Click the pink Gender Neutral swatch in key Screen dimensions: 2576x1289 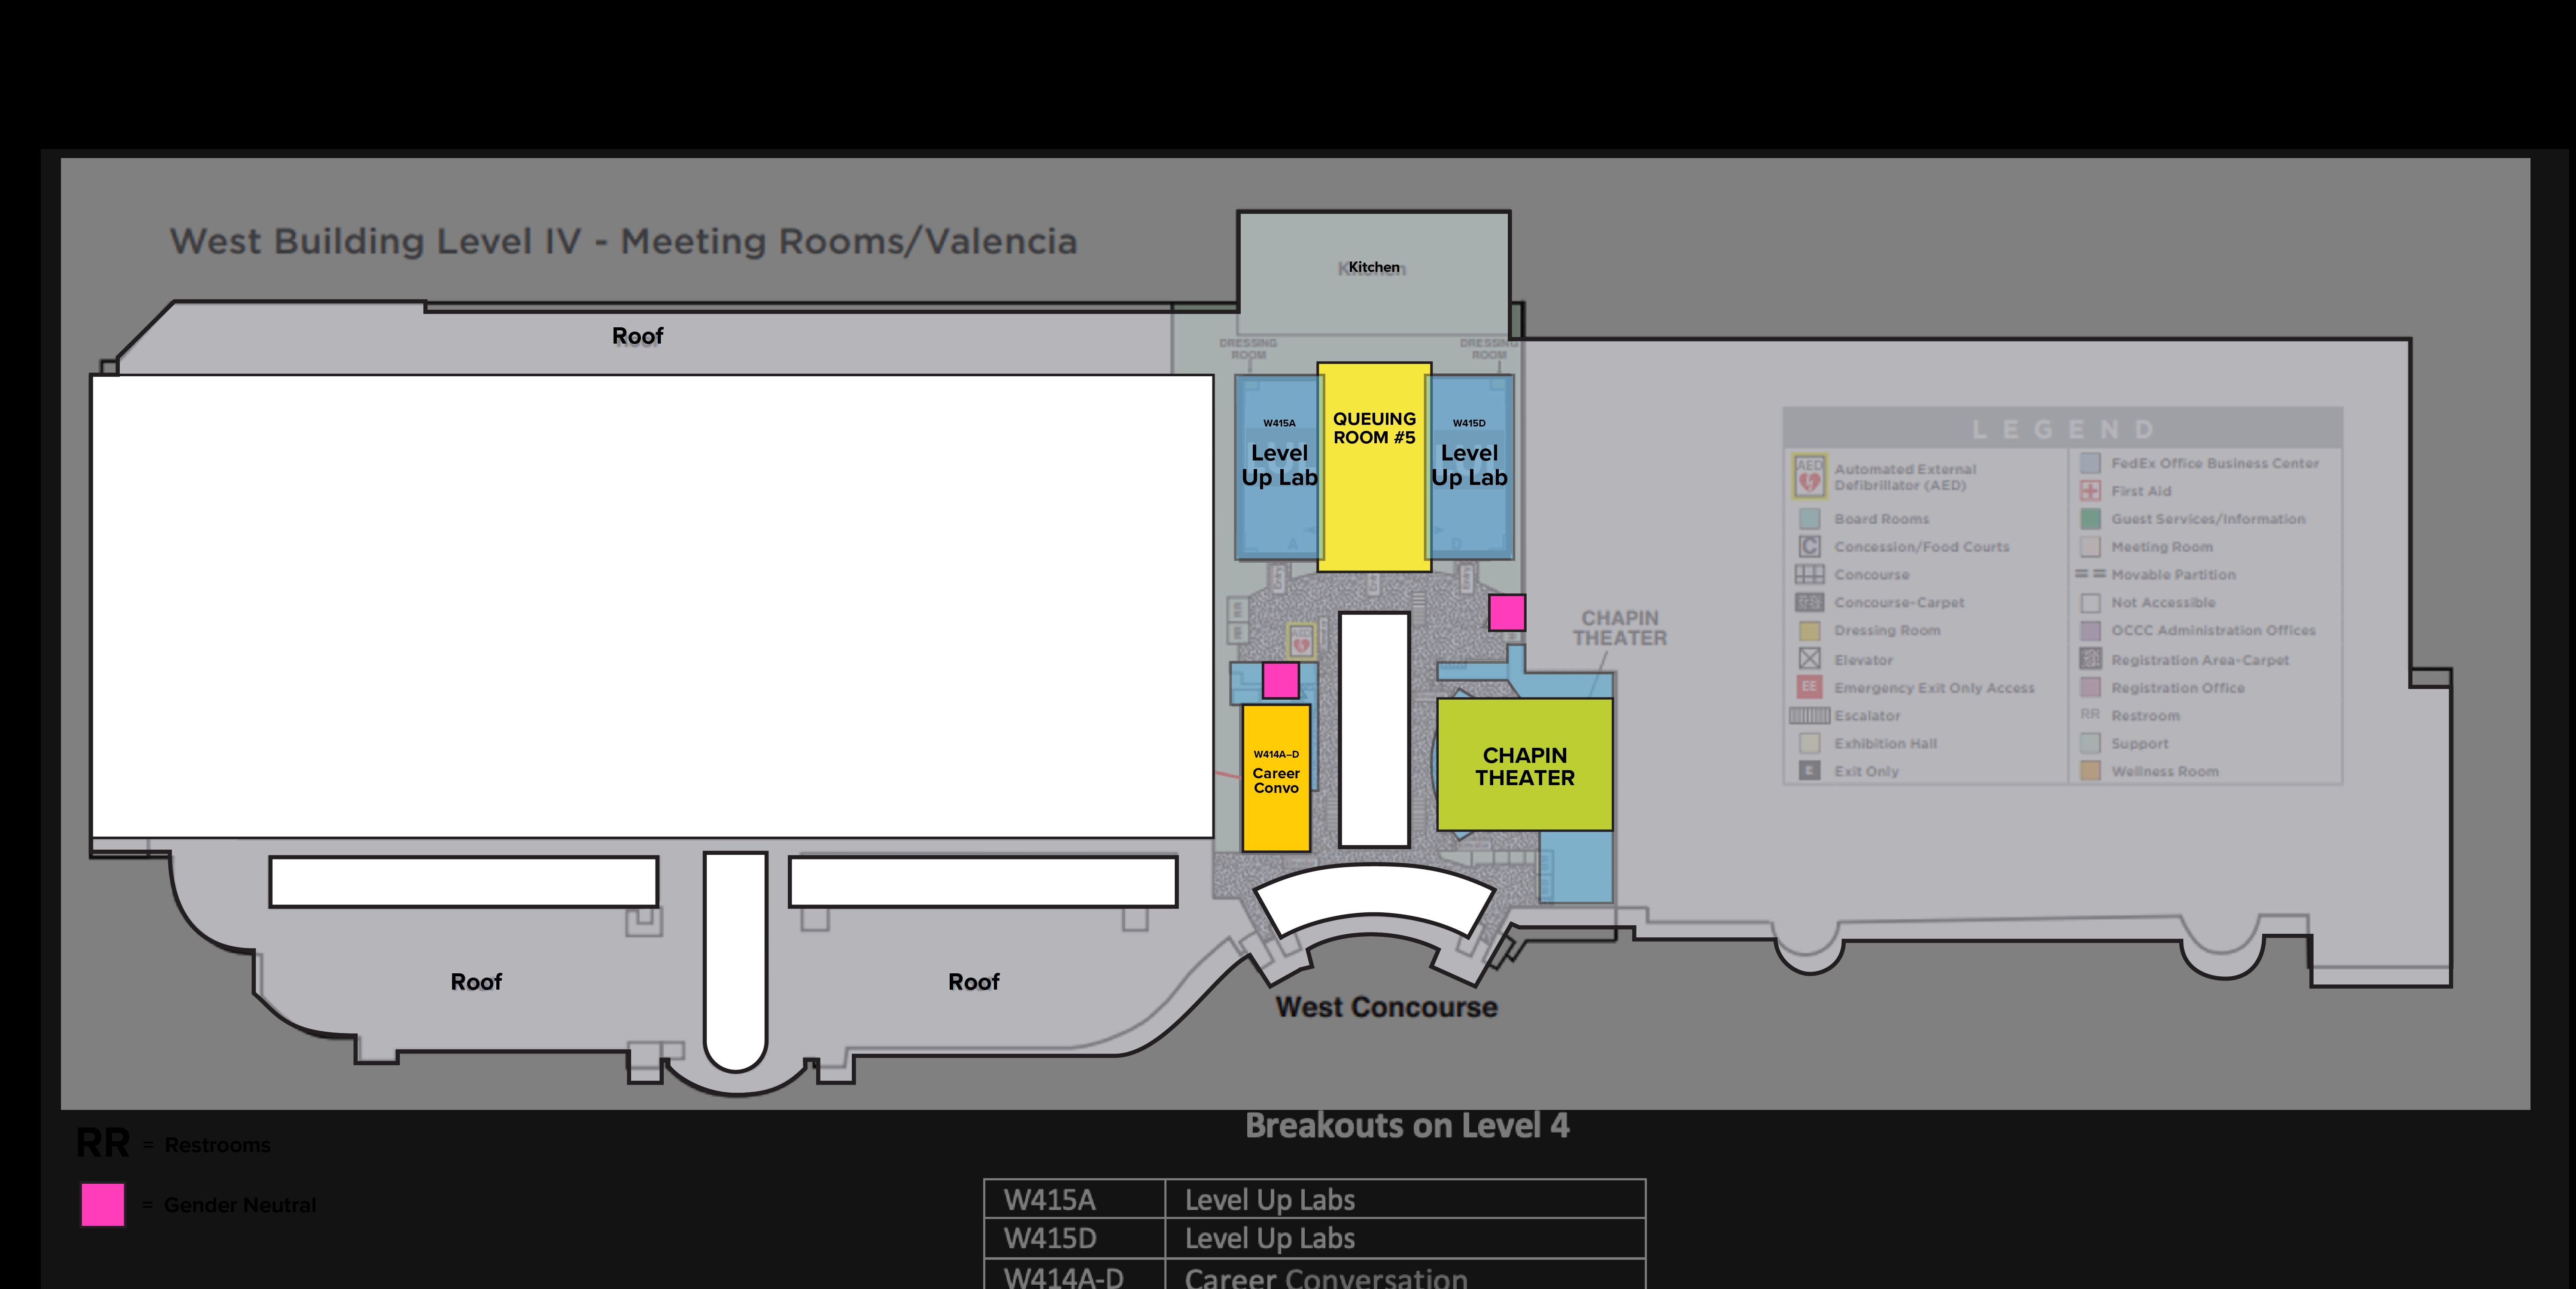[103, 1204]
